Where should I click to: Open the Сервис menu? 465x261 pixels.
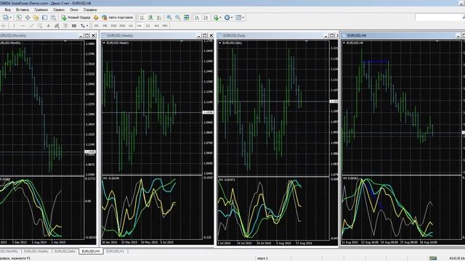click(59, 9)
